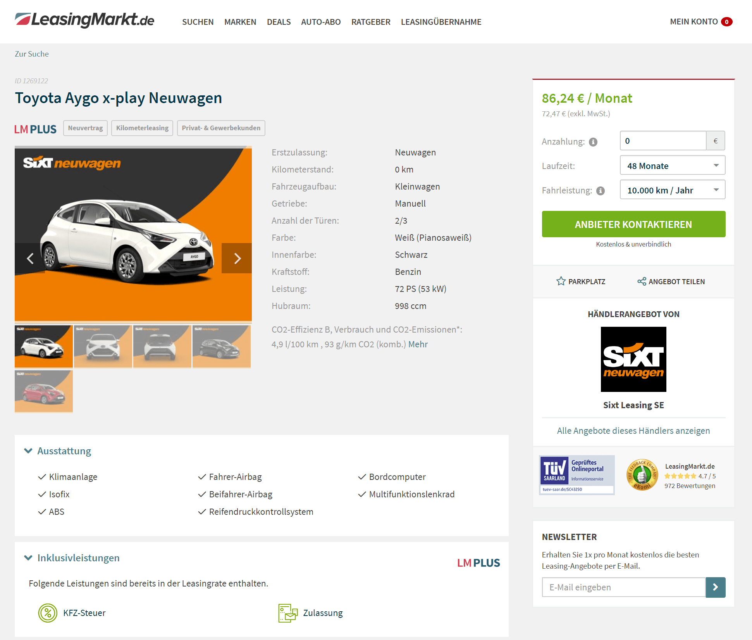Select the rear-view car thumbnail

pos(162,346)
